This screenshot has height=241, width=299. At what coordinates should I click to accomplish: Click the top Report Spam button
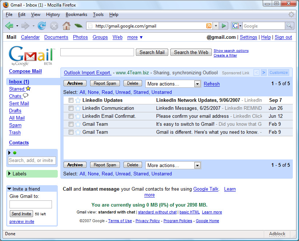click(x=105, y=83)
